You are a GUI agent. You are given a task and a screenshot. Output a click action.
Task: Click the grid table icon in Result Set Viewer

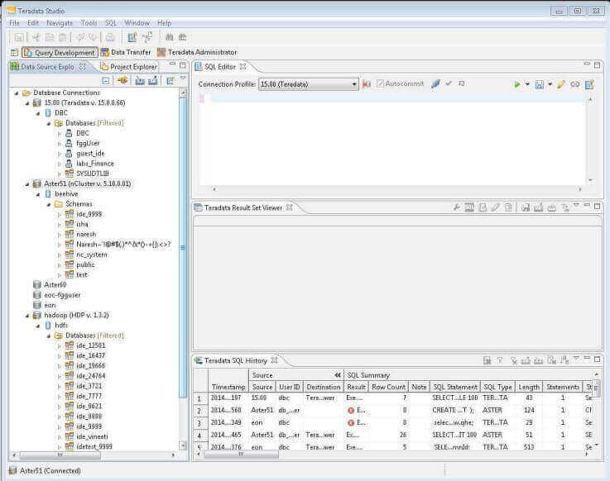coord(469,207)
